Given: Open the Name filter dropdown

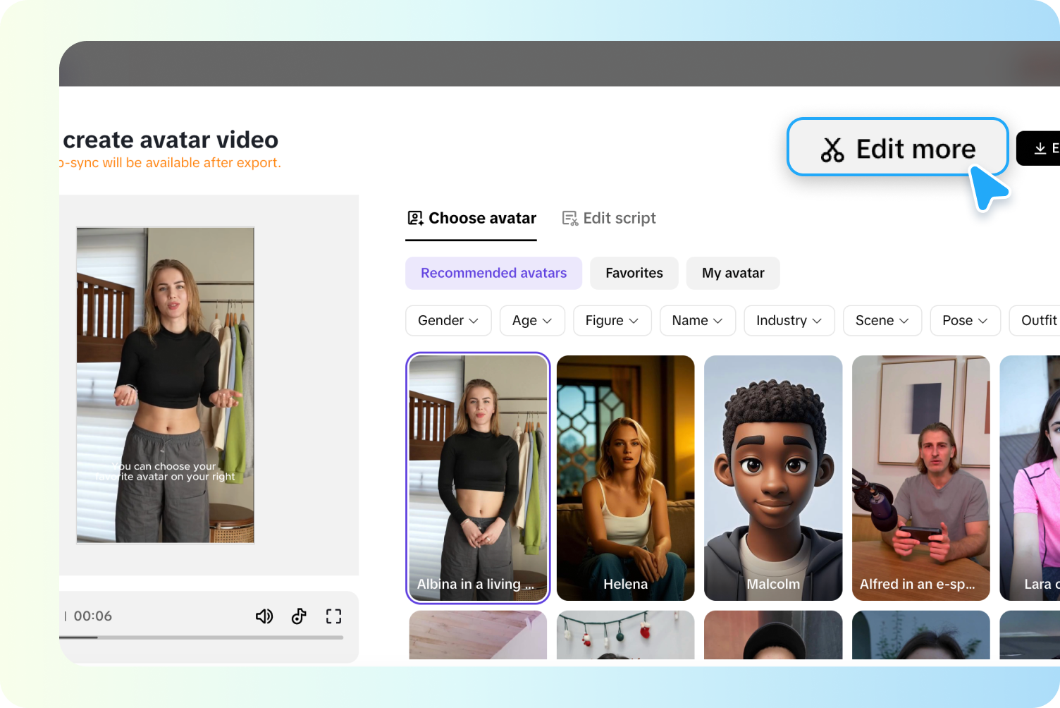Looking at the screenshot, I should pos(697,321).
